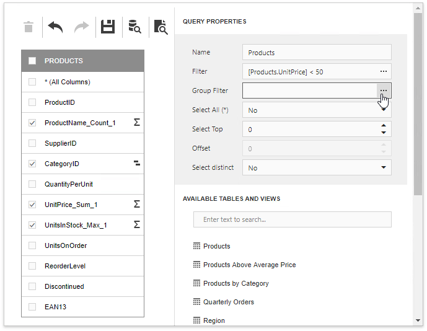Check the ReorderLevel column checkbox
This screenshot has height=331, width=427.
(x=32, y=266)
